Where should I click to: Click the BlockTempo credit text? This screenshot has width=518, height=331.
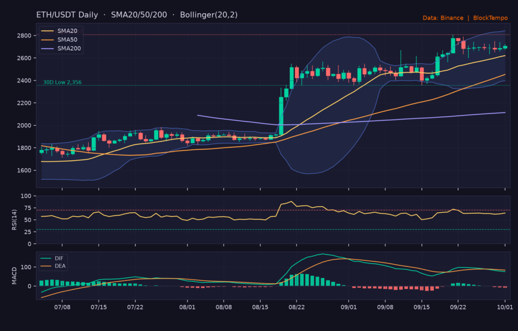pos(490,18)
